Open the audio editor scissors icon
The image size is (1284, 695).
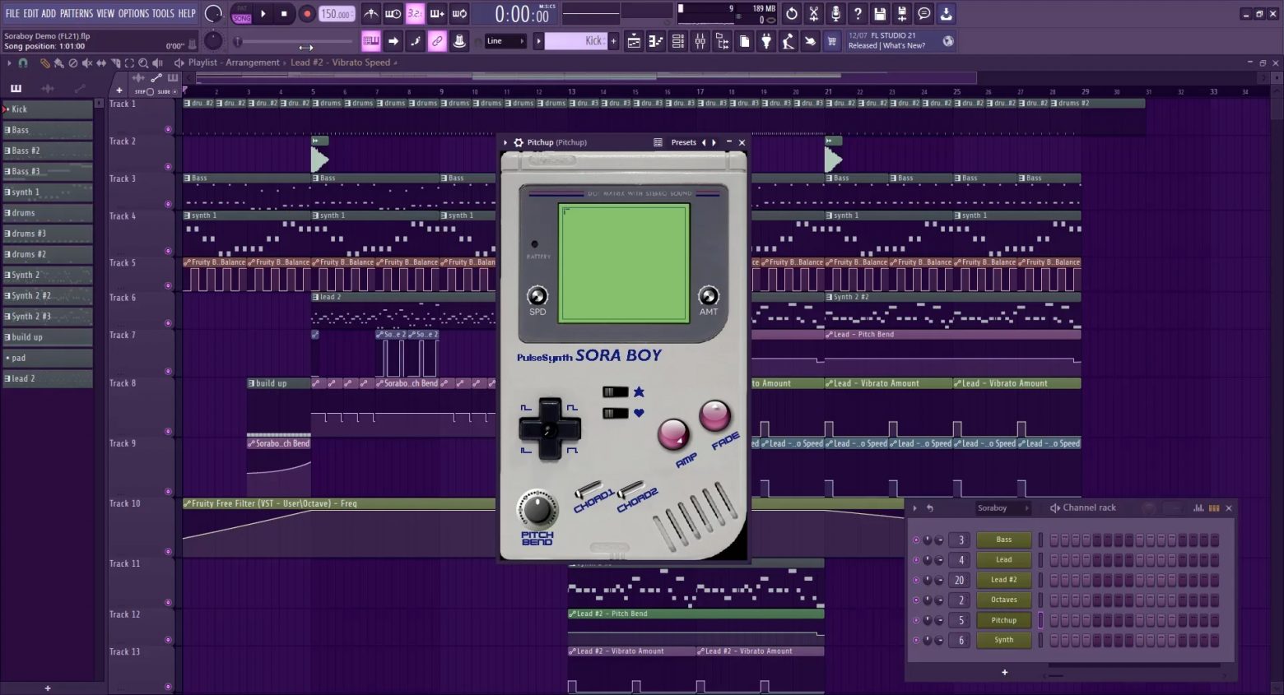813,14
